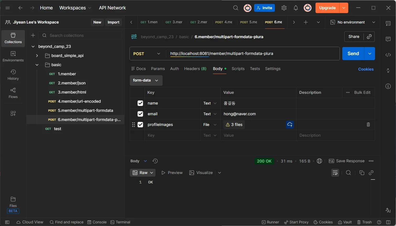
Task: Open Files BETA in the sidebar
Action: coord(13,205)
